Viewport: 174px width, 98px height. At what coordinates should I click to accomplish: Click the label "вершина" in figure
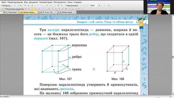(x=79, y=45)
